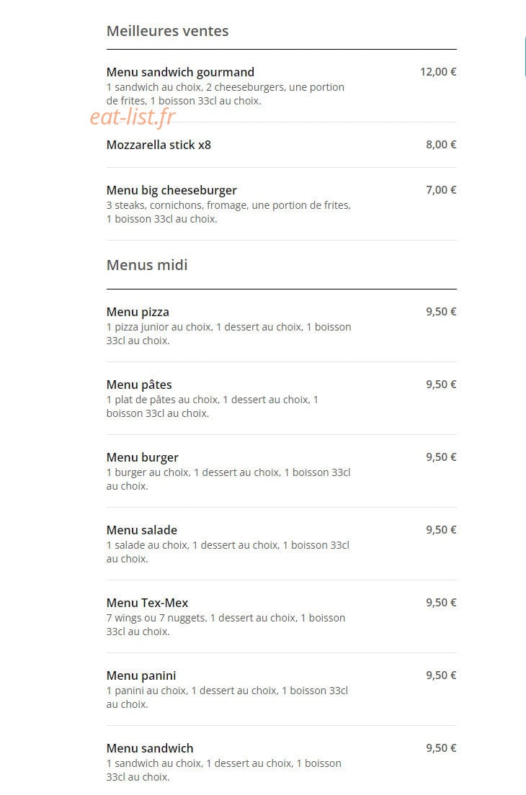Pick the Menu burger option
Screen dimensions: 526x795
point(282,471)
